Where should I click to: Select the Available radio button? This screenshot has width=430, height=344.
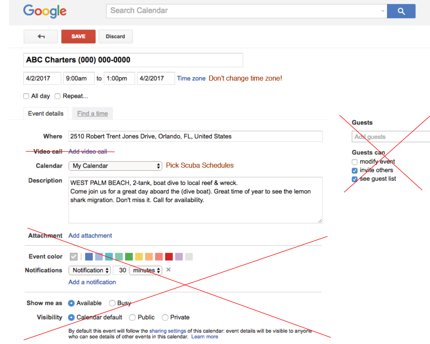(x=71, y=303)
